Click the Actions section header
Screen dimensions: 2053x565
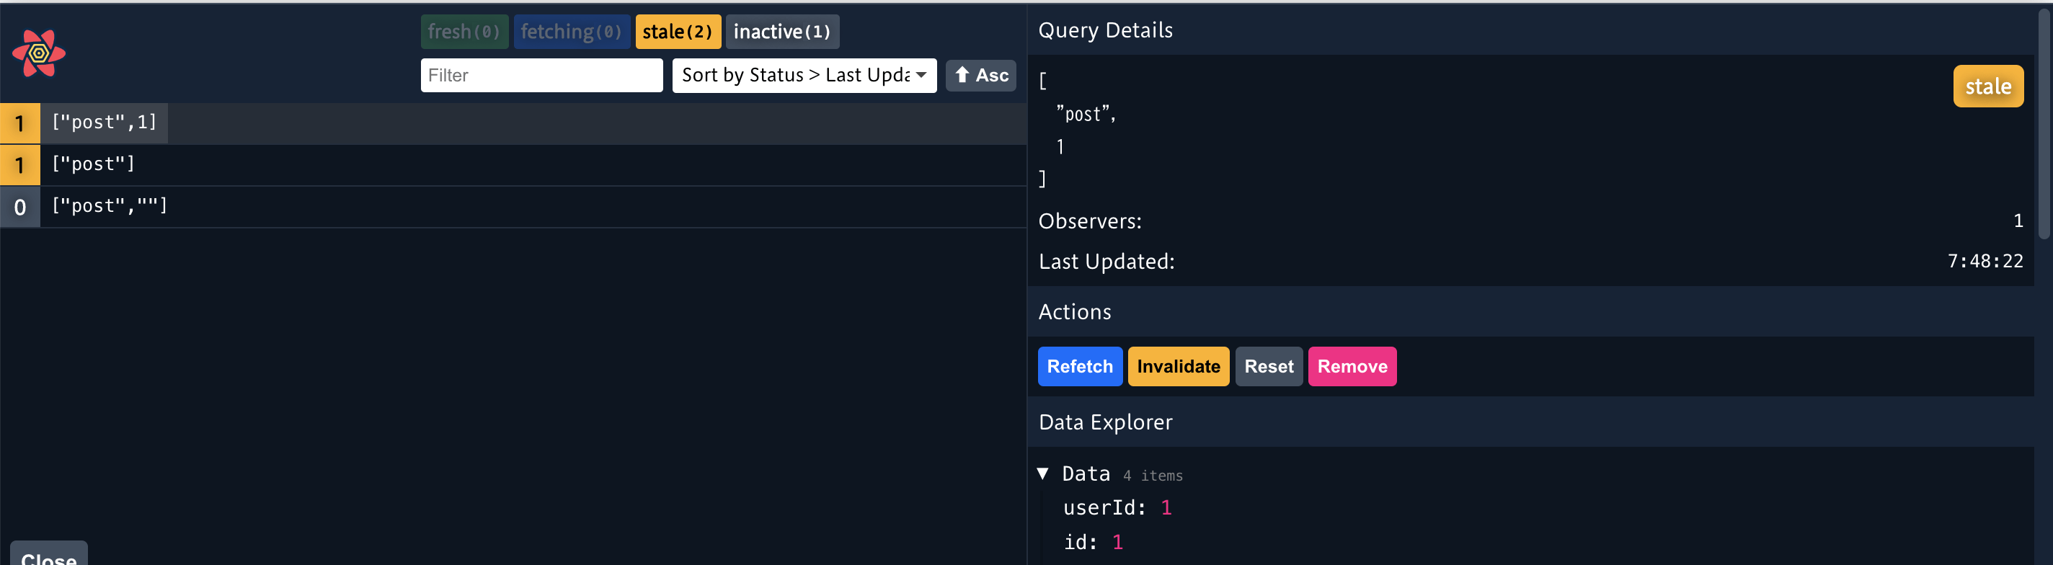click(1530, 311)
